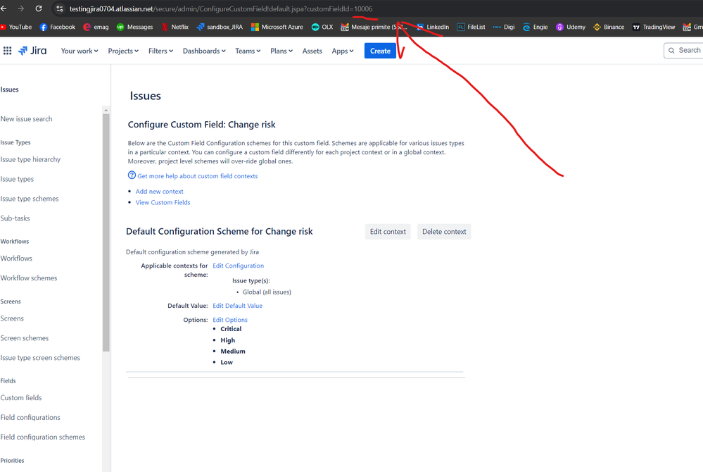Open the emag bookmark
The width and height of the screenshot is (703, 472).
[96, 27]
